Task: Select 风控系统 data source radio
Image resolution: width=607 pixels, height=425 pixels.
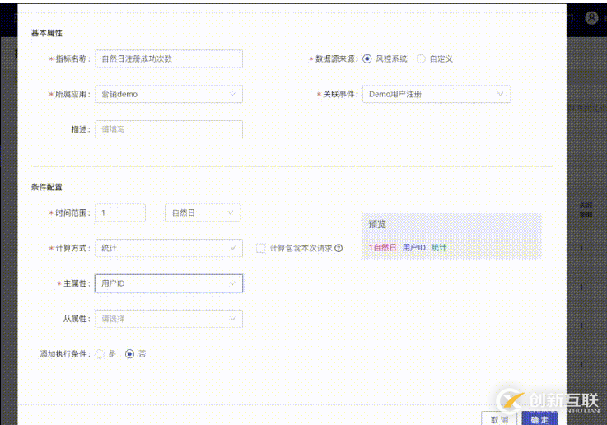Action: pyautogui.click(x=367, y=58)
